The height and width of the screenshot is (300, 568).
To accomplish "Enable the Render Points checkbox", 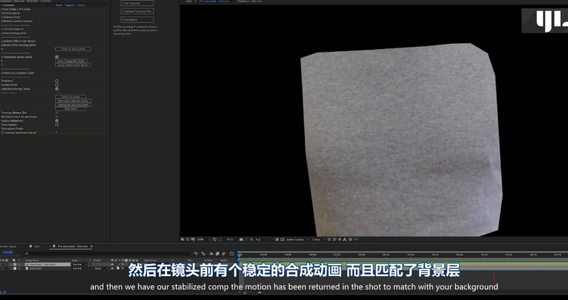I will (57, 84).
